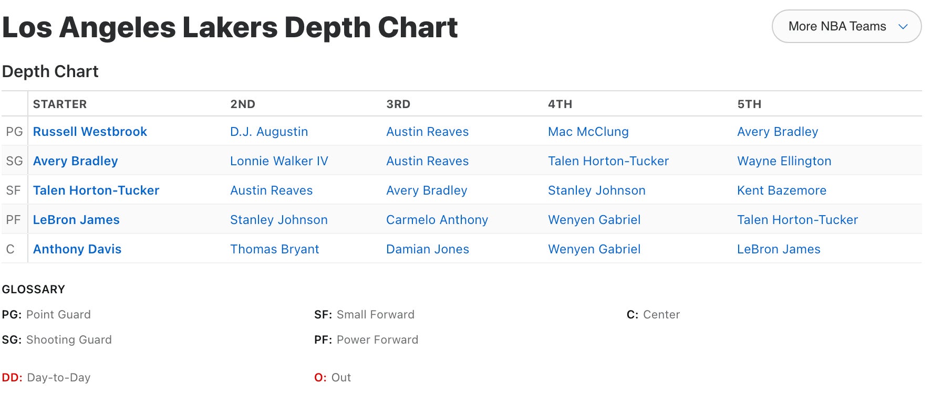Viewport: 932px width, 405px height.
Task: Click Wenyen Gabriel in the C row
Action: (x=594, y=249)
